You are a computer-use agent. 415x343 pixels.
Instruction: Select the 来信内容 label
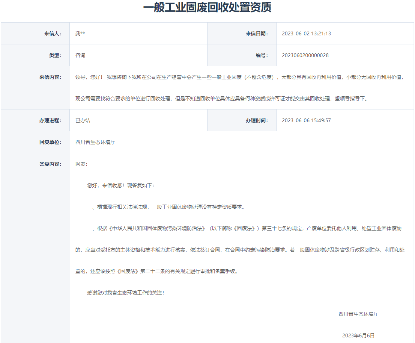pyautogui.click(x=50, y=77)
